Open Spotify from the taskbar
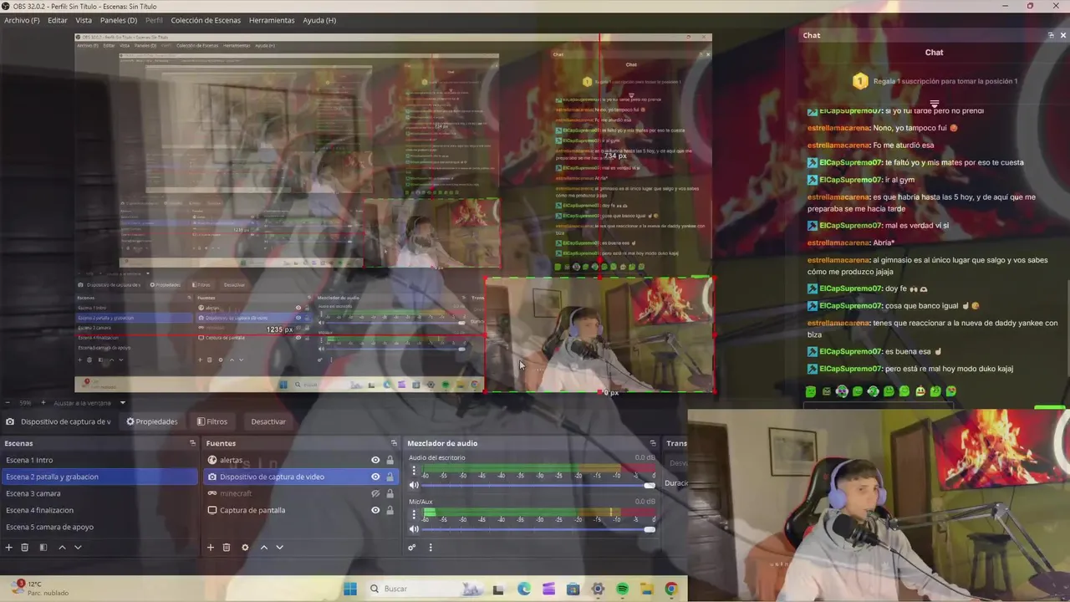Screen dimensions: 1070x602 coord(622,589)
